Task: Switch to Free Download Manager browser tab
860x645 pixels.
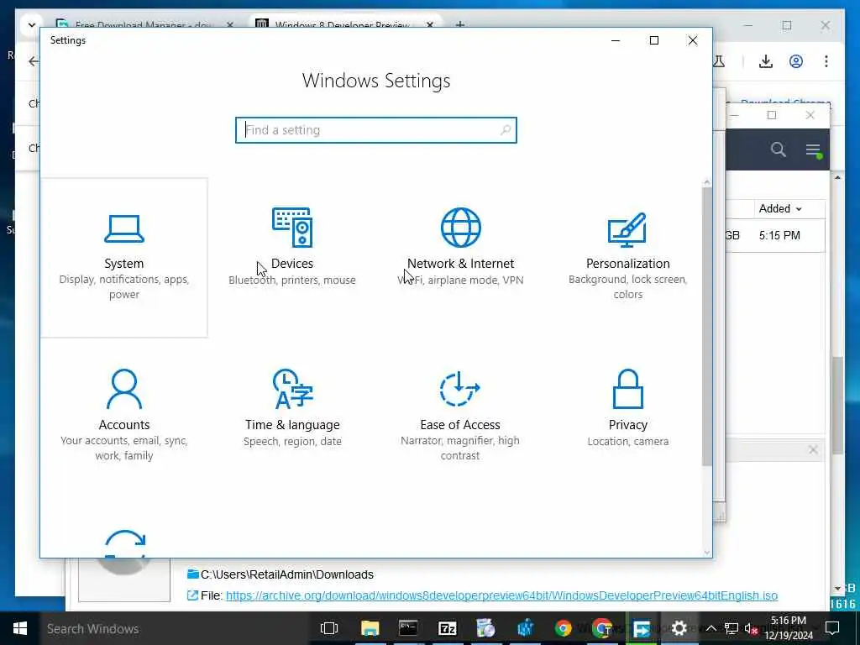Action: click(145, 24)
